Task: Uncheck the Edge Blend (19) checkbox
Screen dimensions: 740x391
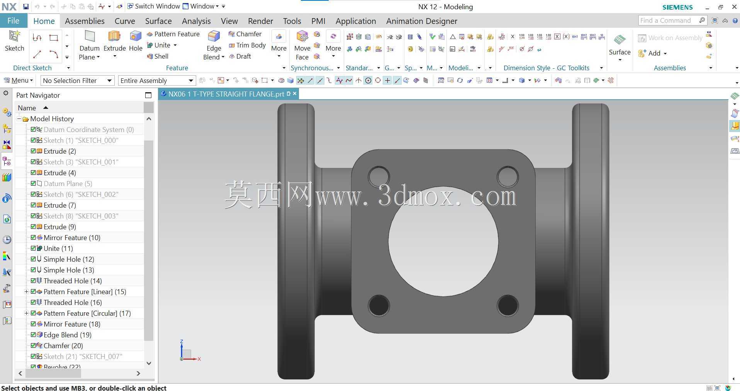Action: pyautogui.click(x=33, y=335)
